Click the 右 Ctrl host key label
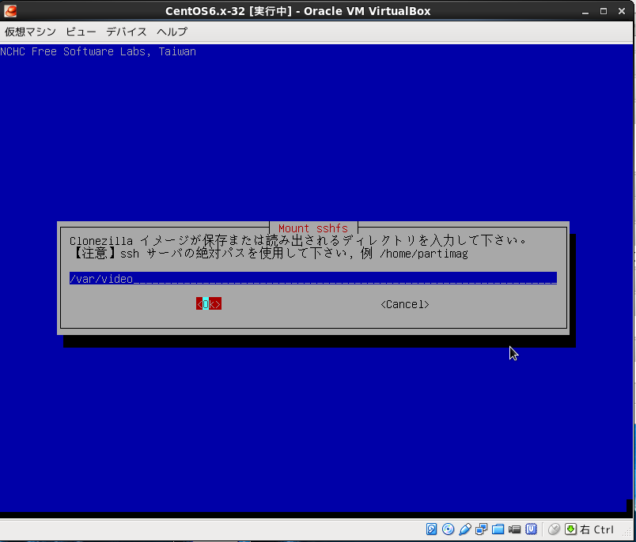 tap(597, 529)
